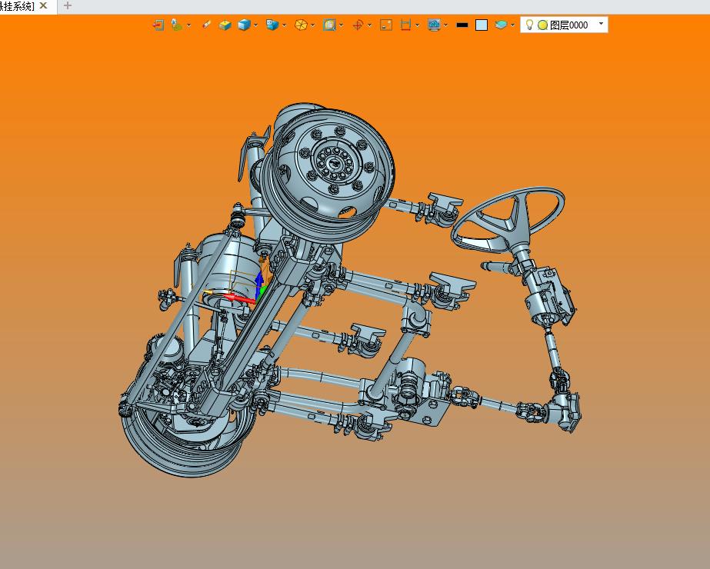Click the orange wireframe sphere icon
710x569 pixels.
(301, 25)
